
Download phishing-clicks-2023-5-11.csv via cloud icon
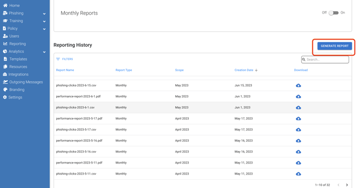[298, 173]
